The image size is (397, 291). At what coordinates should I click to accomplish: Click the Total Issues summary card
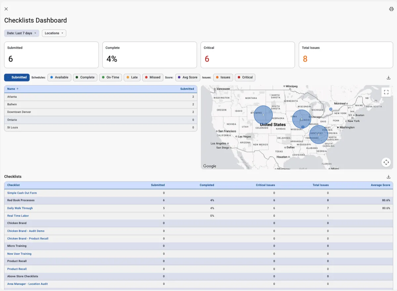(x=346, y=55)
